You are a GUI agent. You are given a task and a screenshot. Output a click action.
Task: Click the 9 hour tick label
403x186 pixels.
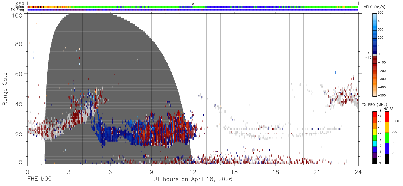click(151, 172)
